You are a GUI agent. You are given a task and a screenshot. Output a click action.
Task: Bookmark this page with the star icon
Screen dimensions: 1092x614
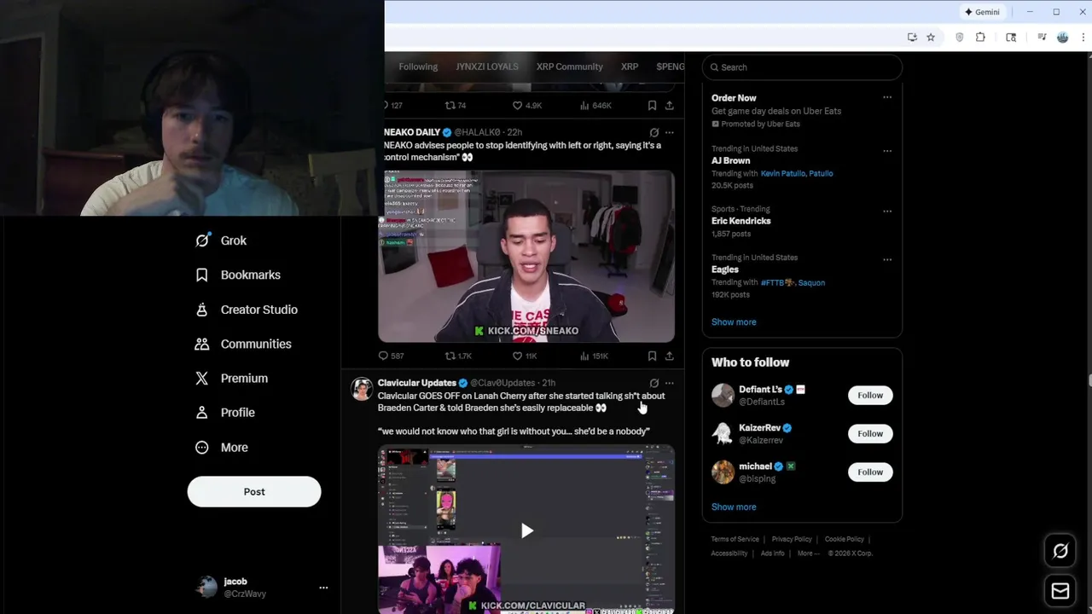click(931, 37)
